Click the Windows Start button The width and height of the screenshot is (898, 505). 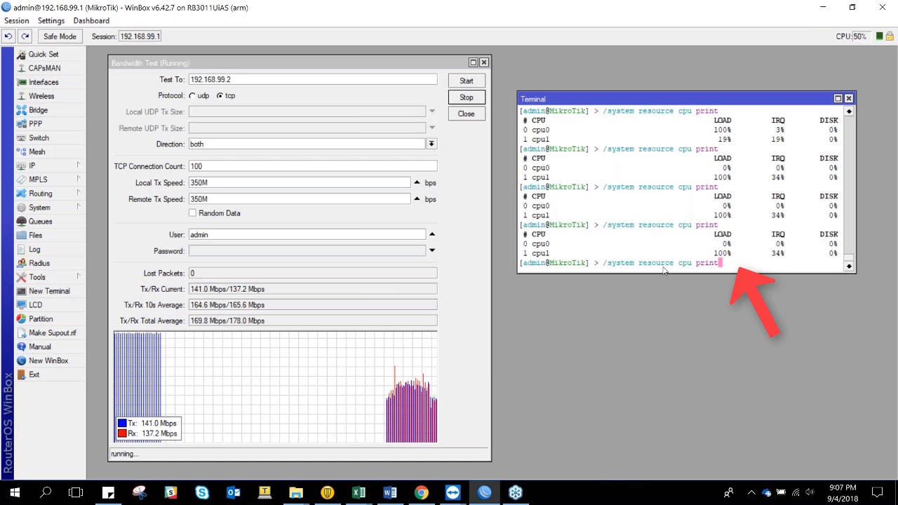[x=15, y=492]
